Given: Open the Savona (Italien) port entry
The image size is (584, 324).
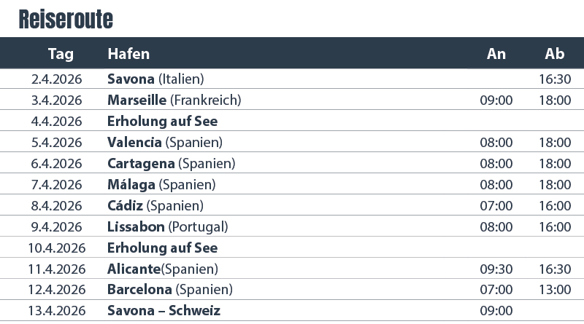Looking at the screenshot, I should pos(155,79).
